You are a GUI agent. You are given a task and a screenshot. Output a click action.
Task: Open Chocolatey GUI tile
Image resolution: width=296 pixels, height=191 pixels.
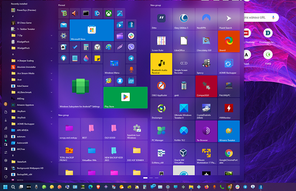click(x=206, y=41)
